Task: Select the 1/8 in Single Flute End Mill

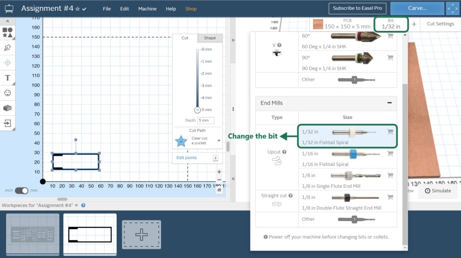Action: [x=348, y=180]
